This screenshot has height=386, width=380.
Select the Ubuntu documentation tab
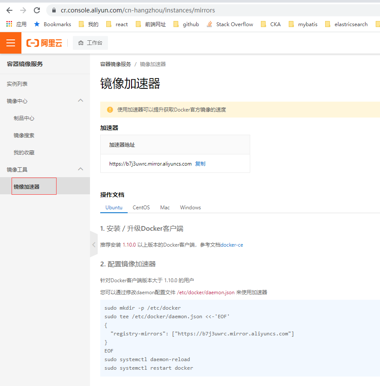pyautogui.click(x=114, y=208)
